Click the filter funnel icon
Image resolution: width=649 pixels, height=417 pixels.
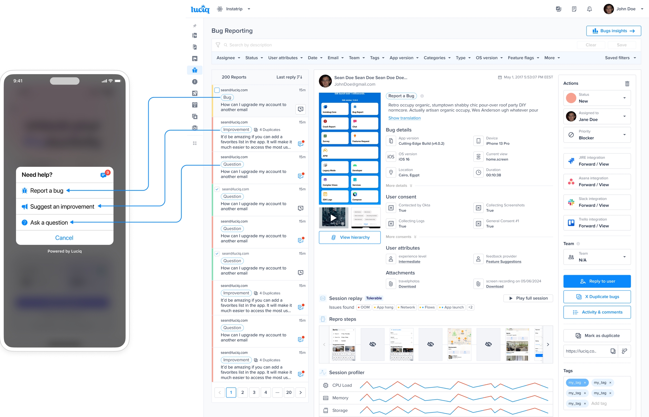[218, 45]
